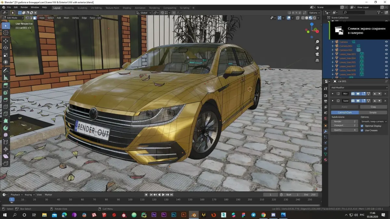Viewport: 390px width, 219px height.
Task: Select the Bevel tool
Action: (x=6, y=100)
